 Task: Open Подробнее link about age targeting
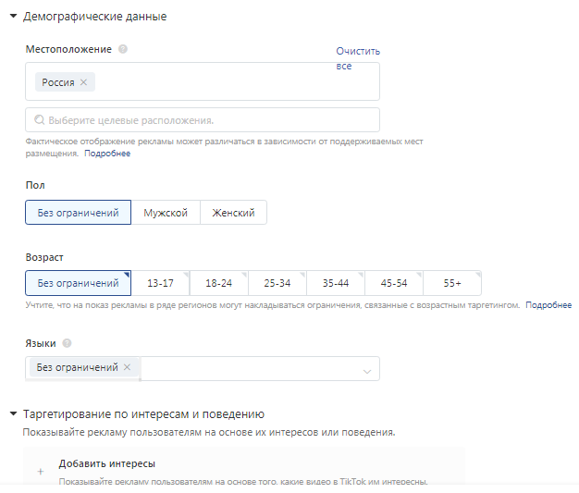[548, 305]
